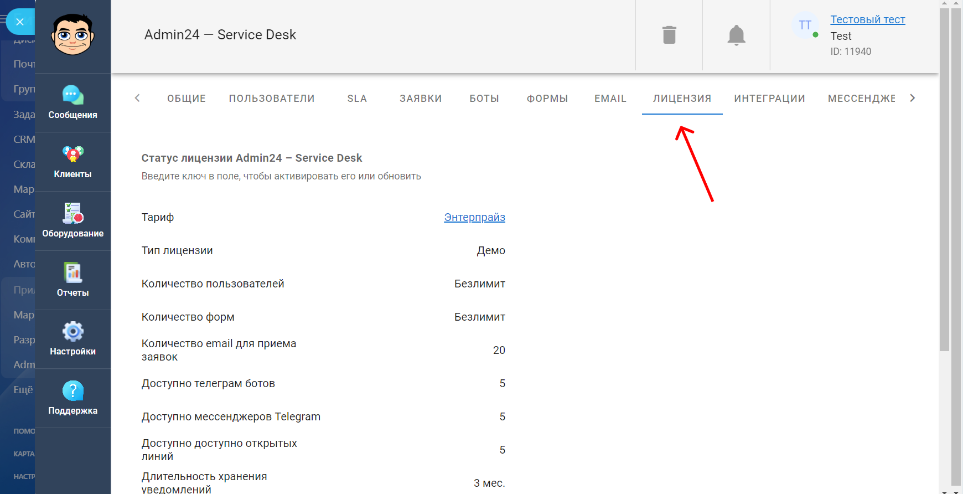Open the Клиенты section

click(x=73, y=162)
